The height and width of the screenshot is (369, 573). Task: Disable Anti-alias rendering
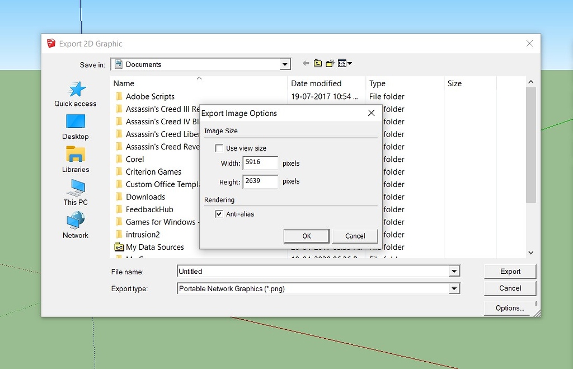pos(219,214)
